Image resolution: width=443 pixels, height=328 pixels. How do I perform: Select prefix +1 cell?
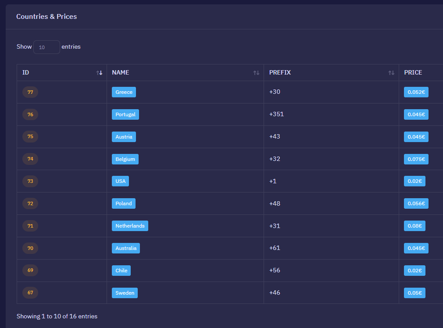coord(331,181)
